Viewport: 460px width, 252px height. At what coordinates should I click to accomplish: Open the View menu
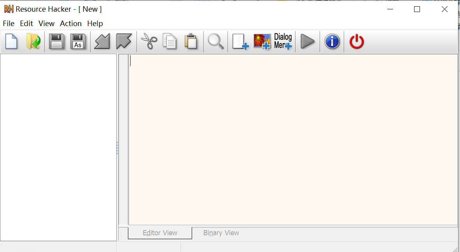click(46, 23)
